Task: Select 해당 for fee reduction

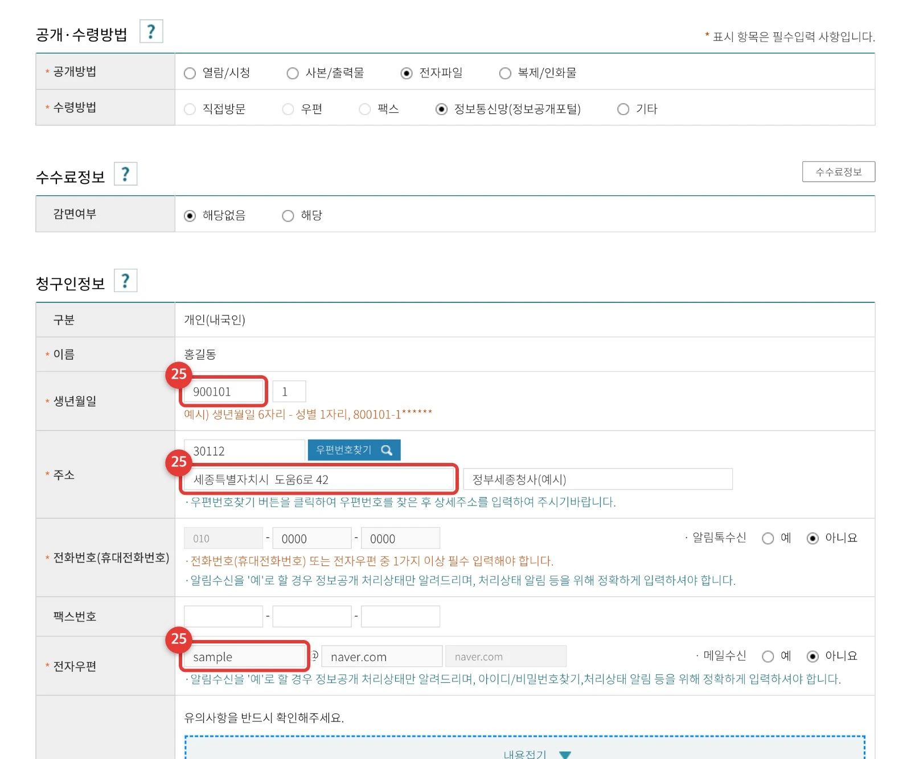Action: tap(288, 216)
